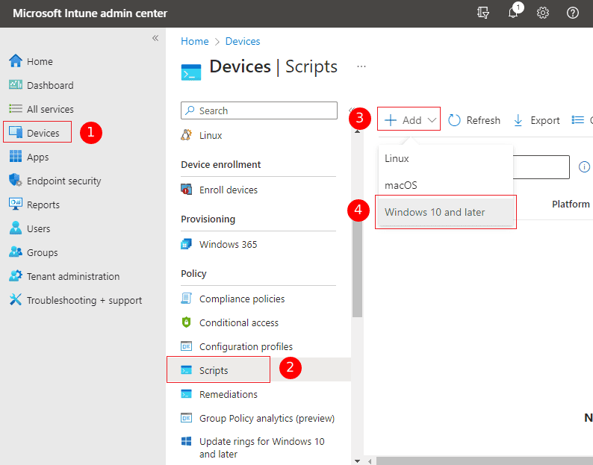Click the help question mark icon
This screenshot has height=465, width=593.
(573, 13)
